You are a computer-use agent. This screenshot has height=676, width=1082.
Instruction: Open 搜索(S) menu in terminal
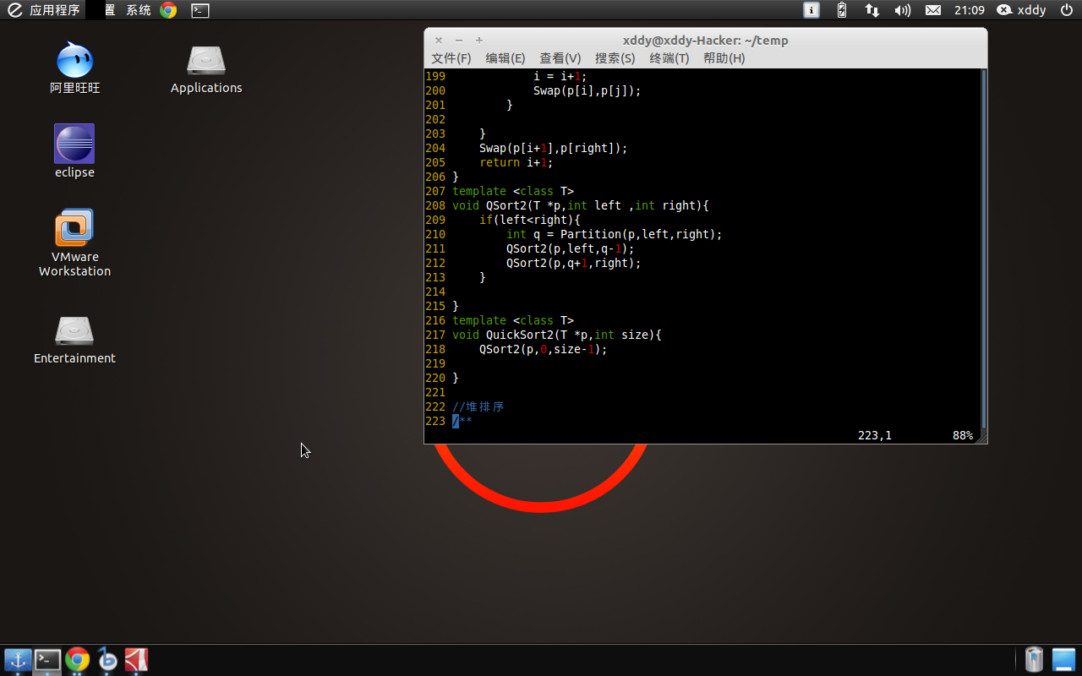[615, 58]
